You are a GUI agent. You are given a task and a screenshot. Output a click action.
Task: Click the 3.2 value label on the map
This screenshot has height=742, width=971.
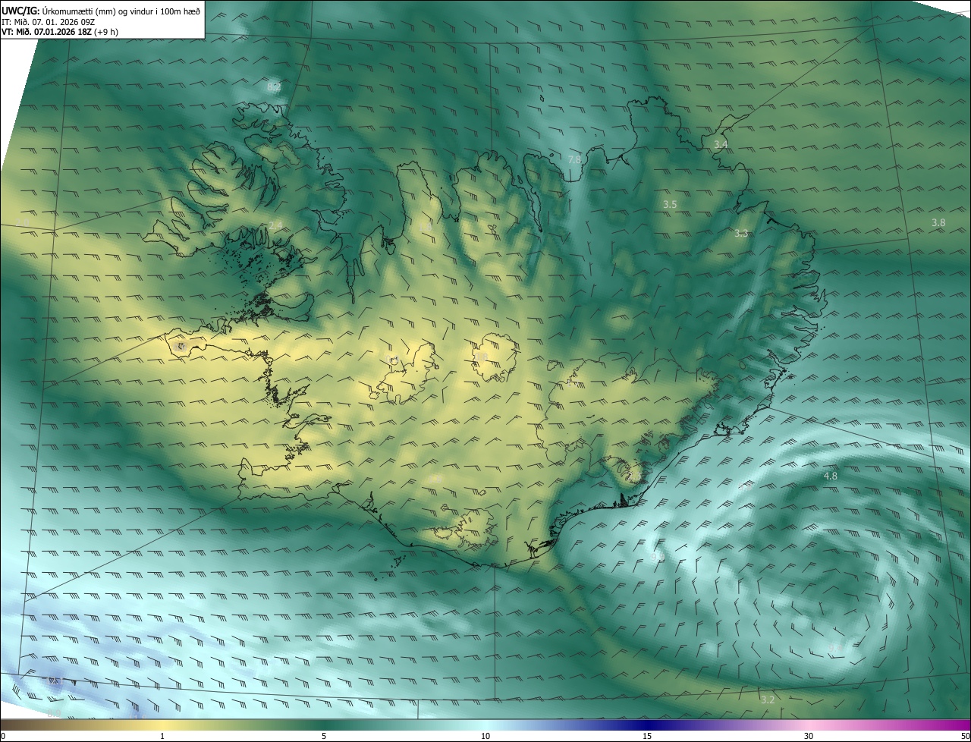point(768,700)
